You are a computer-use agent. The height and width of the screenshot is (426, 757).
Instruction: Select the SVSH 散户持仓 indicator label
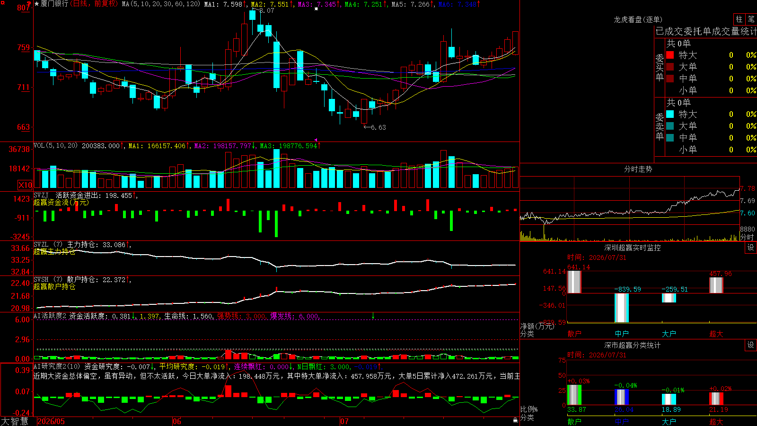pyautogui.click(x=65, y=279)
